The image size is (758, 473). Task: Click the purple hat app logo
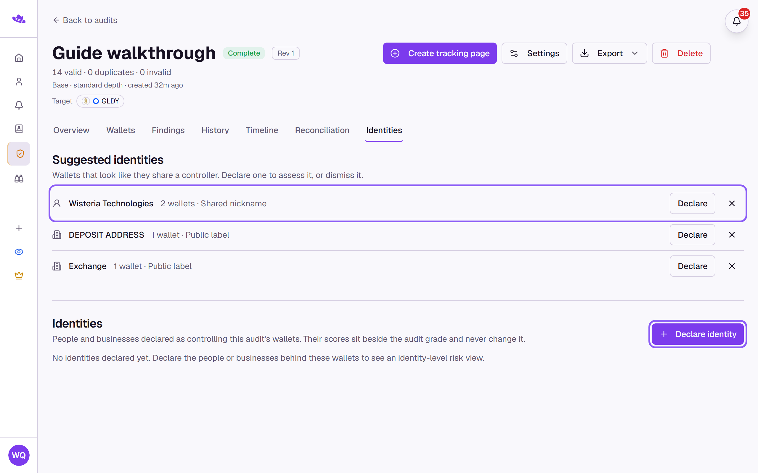[x=19, y=19]
